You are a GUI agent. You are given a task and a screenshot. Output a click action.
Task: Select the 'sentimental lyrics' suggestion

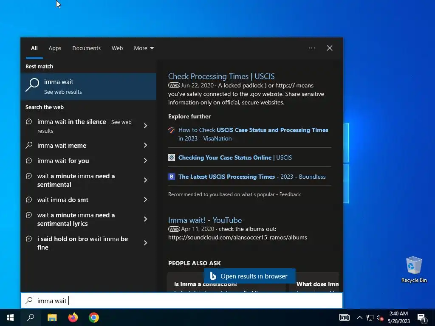pyautogui.click(x=76, y=219)
